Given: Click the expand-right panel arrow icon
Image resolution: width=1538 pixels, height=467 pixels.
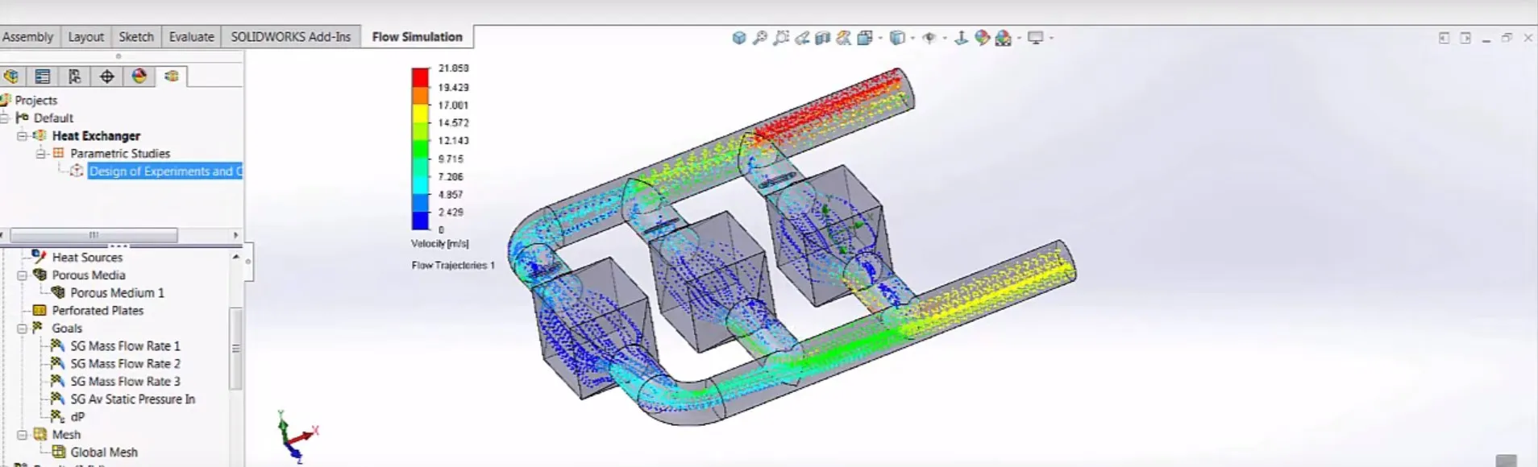Looking at the screenshot, I should pyautogui.click(x=1465, y=38).
